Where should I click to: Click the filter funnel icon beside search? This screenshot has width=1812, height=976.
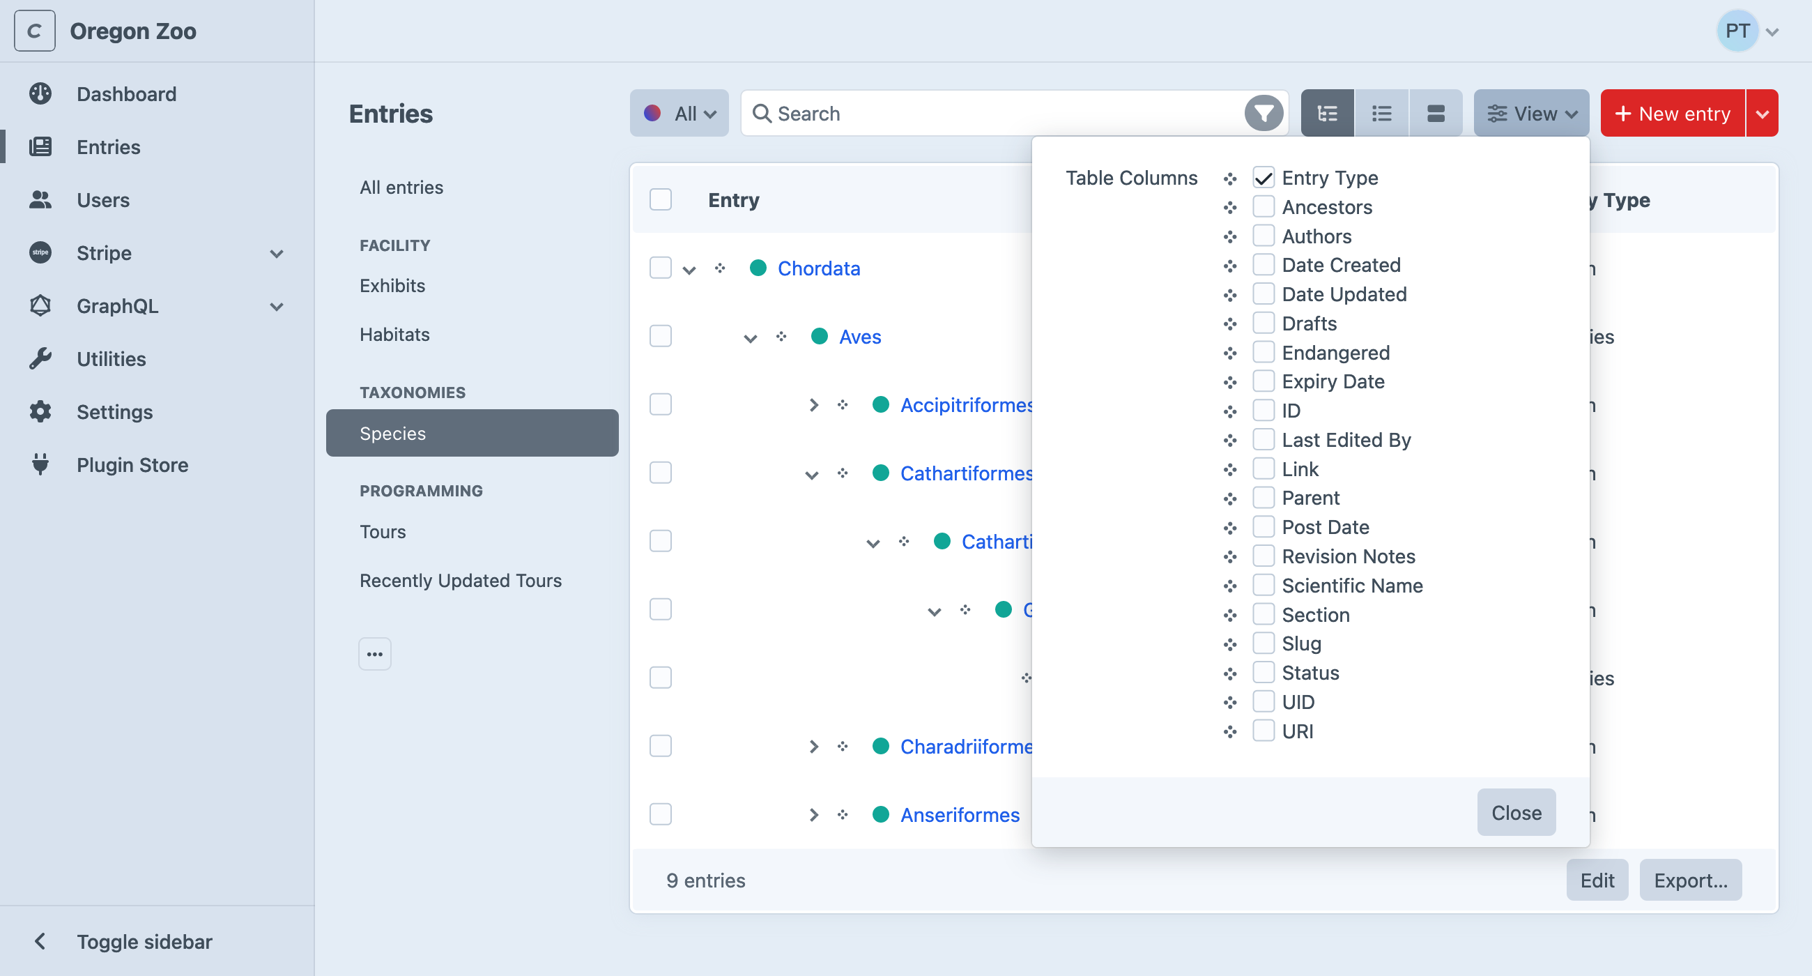[x=1264, y=112]
